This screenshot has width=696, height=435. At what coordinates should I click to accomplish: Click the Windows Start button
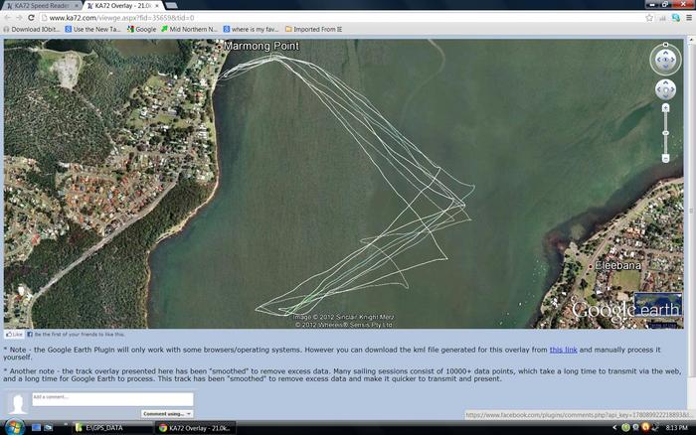click(x=12, y=427)
